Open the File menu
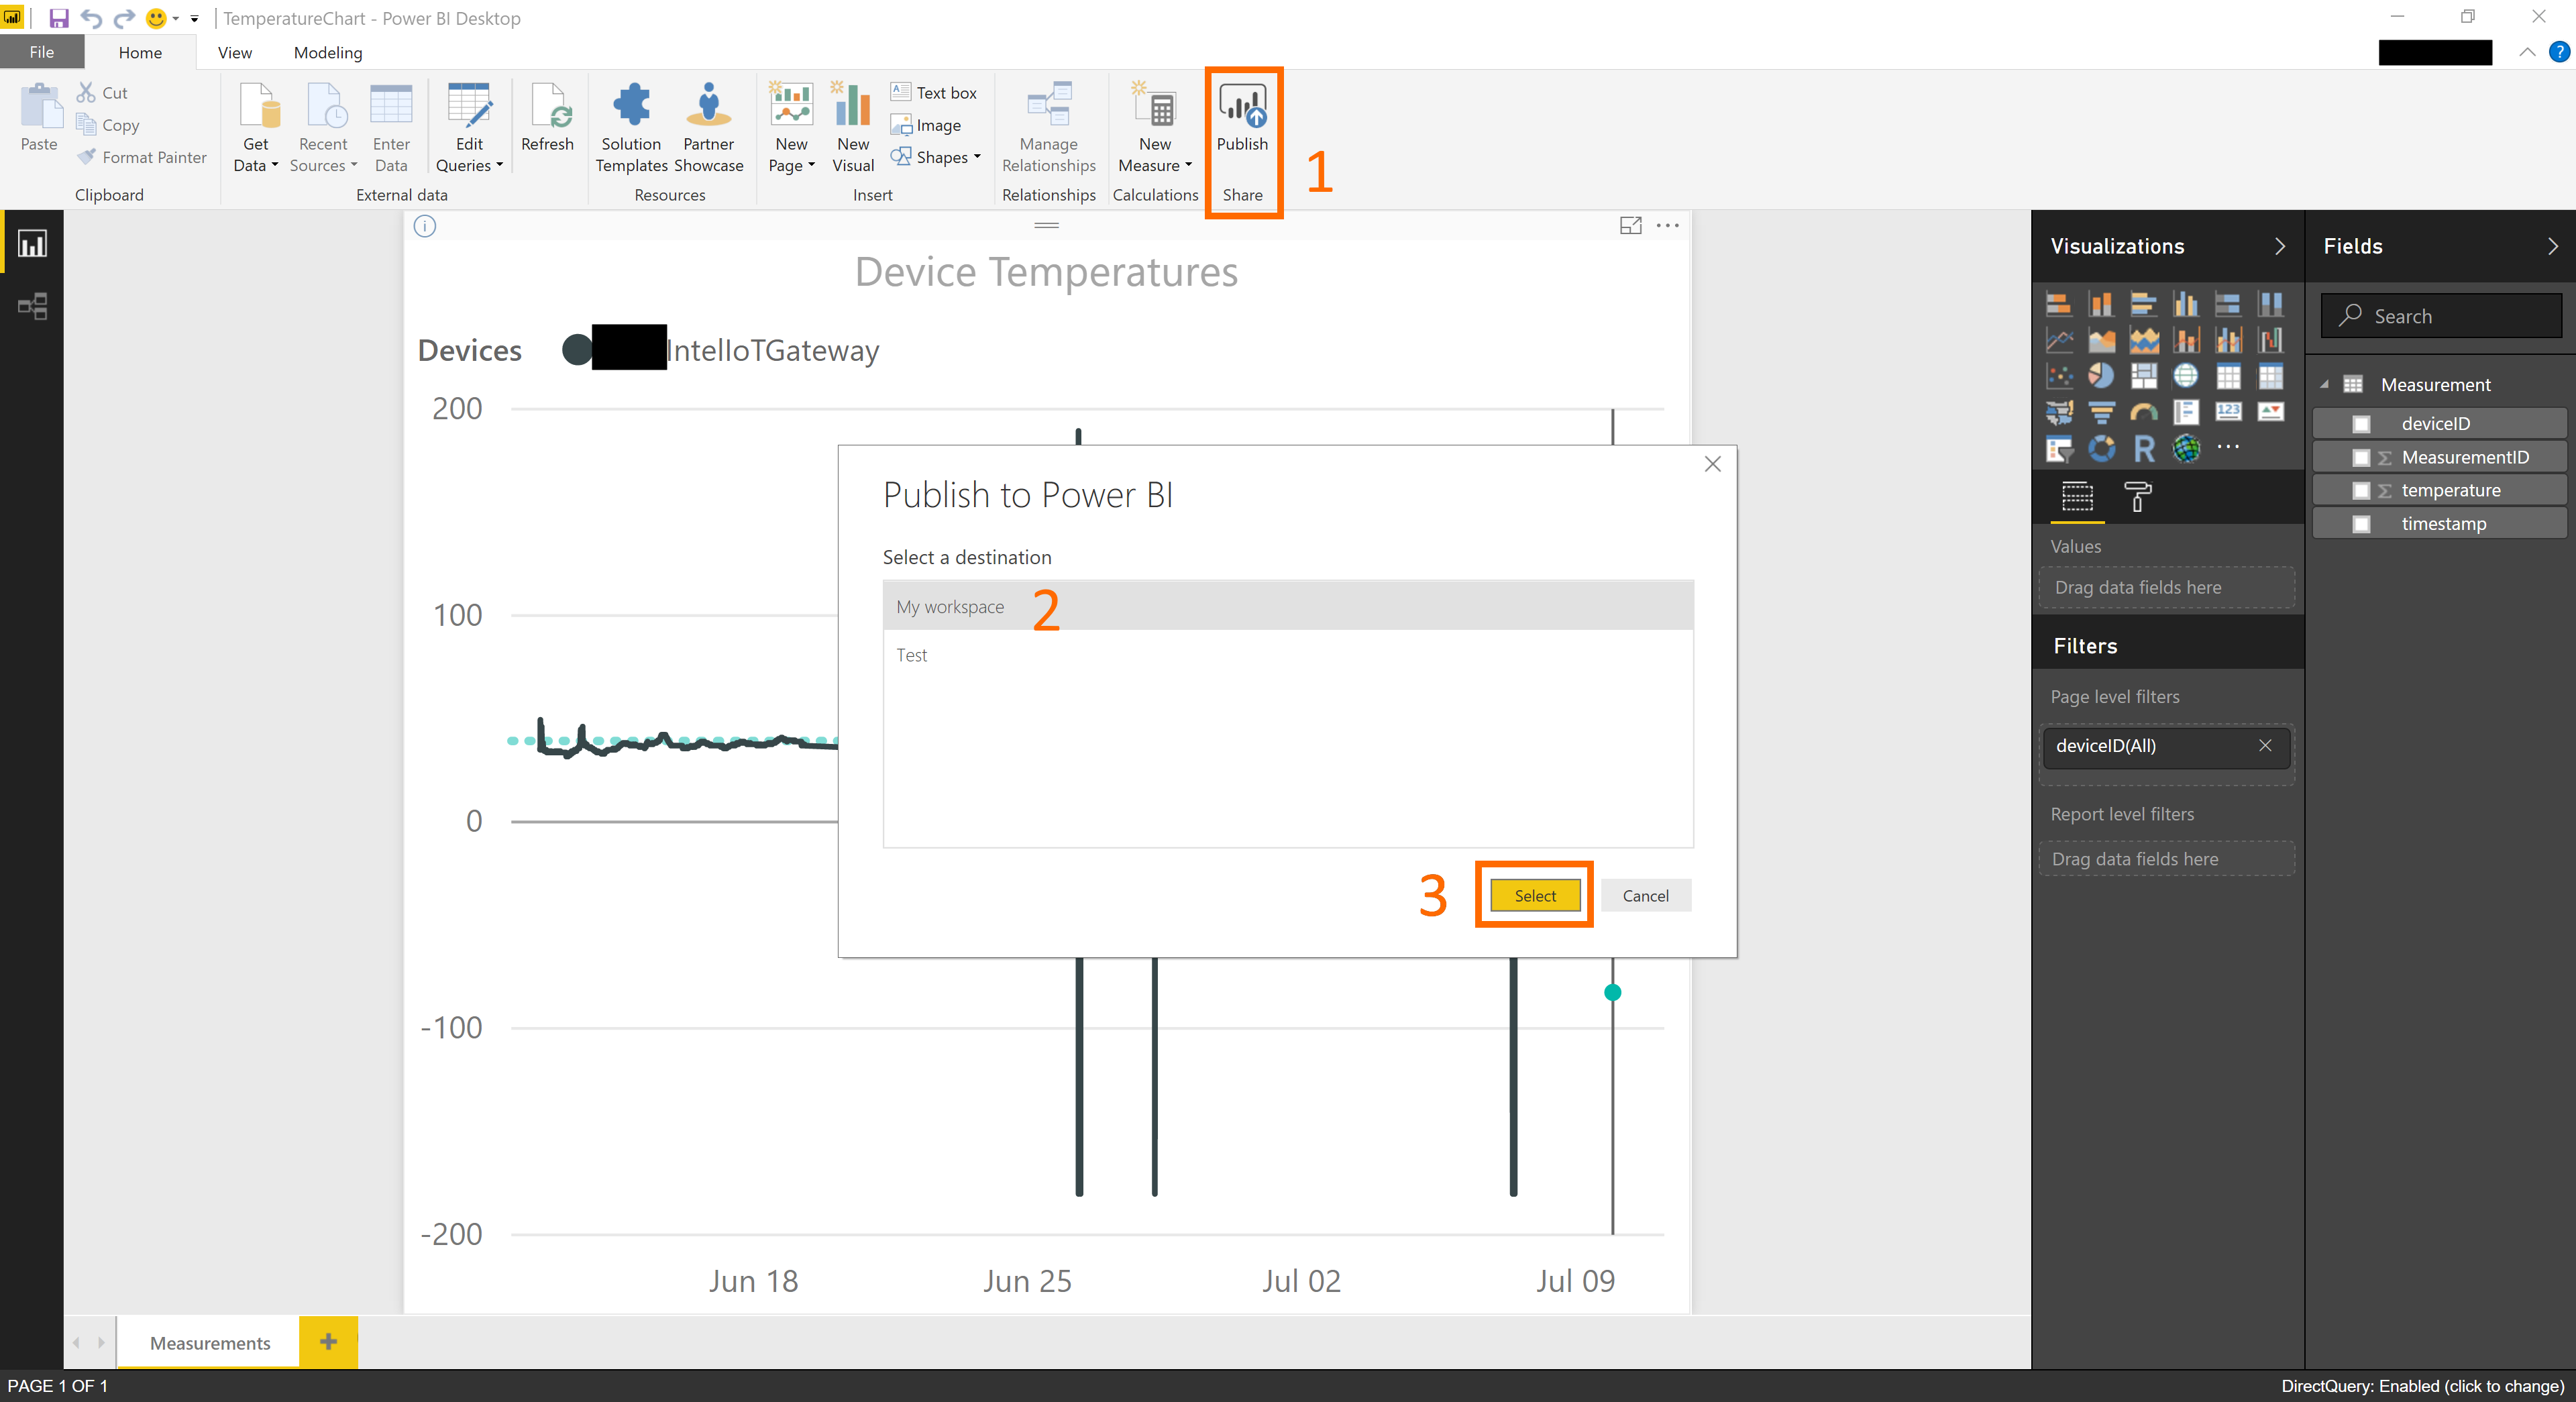 (42, 52)
